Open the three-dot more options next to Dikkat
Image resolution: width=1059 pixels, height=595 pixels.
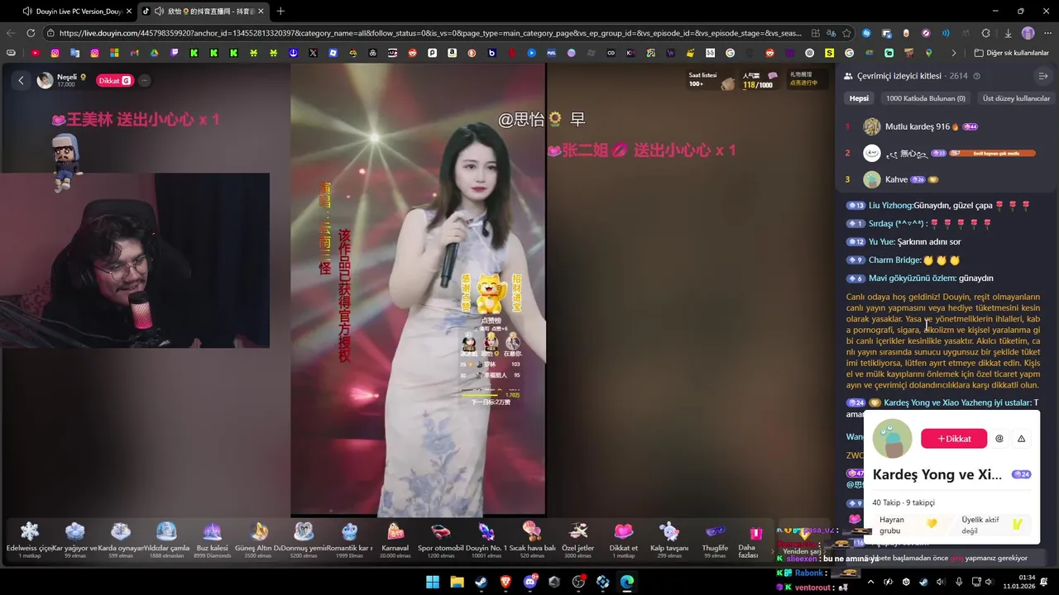click(x=144, y=80)
